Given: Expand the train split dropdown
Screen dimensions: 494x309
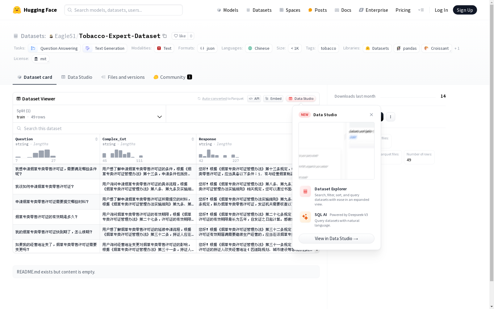Looking at the screenshot, I should [x=90, y=114].
